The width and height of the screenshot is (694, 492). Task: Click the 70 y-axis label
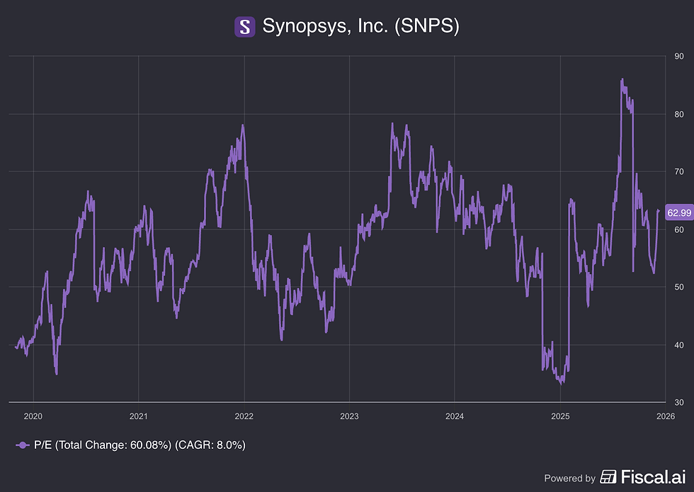coord(679,172)
